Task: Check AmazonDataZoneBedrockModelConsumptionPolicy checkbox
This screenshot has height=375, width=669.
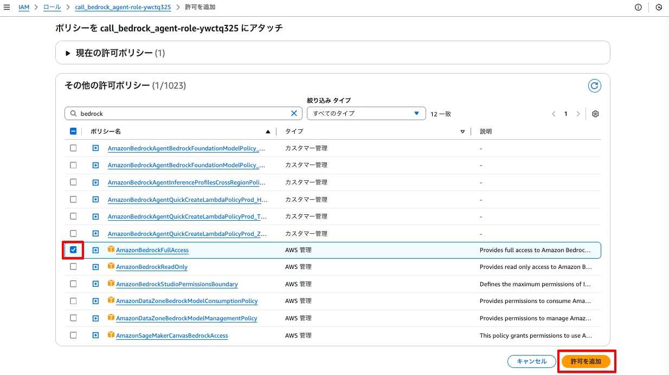Action: (x=73, y=301)
